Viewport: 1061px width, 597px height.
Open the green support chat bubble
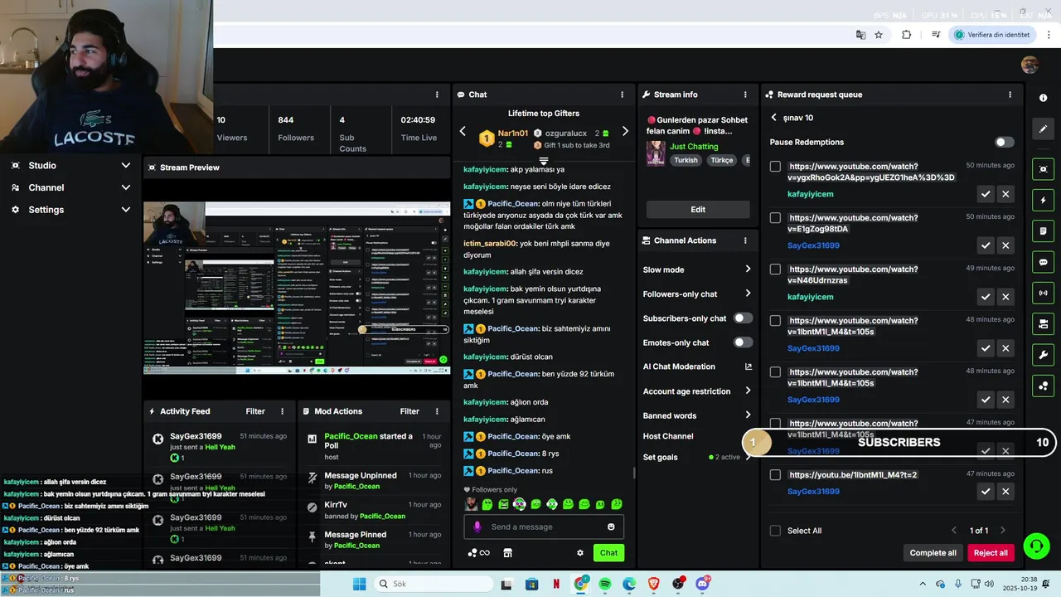coord(1036,546)
